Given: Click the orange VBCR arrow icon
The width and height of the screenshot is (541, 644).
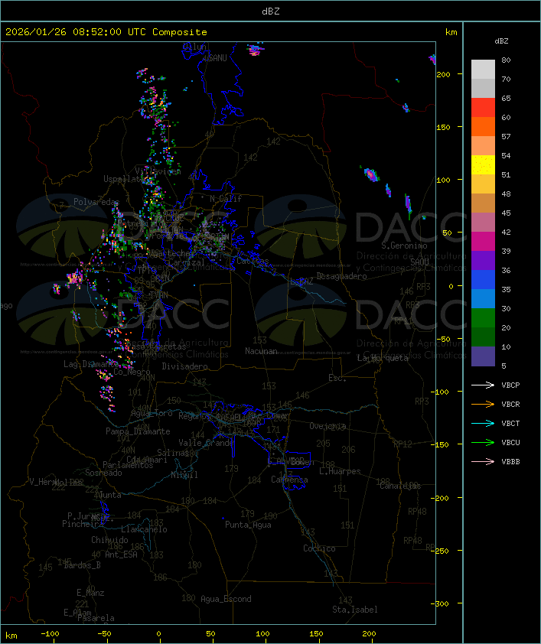Looking at the screenshot, I should click(483, 405).
